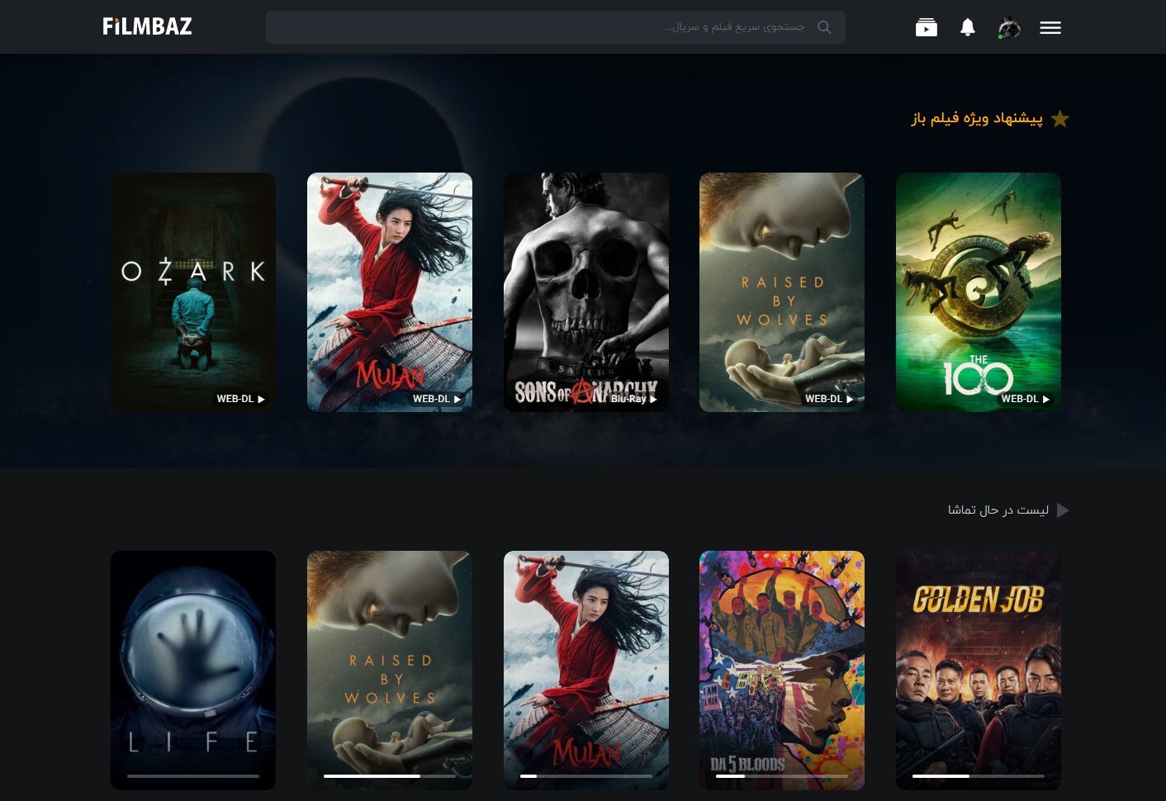Open the Sons of Anarchy poster
Image resolution: width=1166 pixels, height=801 pixels.
coord(586,292)
